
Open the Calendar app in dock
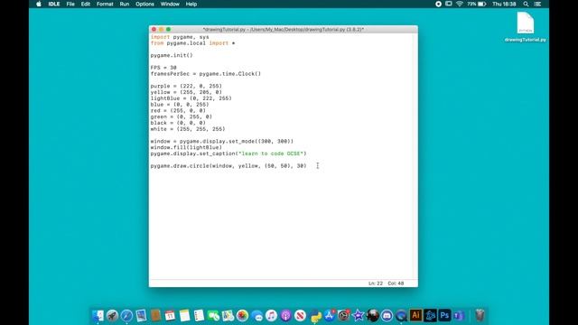170,316
